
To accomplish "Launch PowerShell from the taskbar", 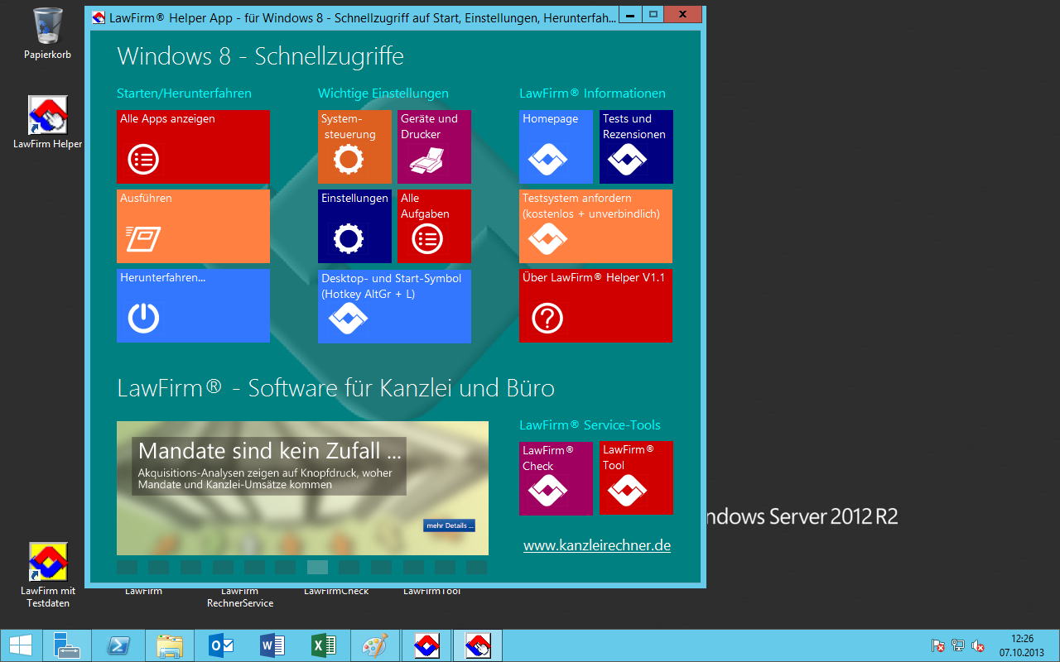I will point(118,645).
